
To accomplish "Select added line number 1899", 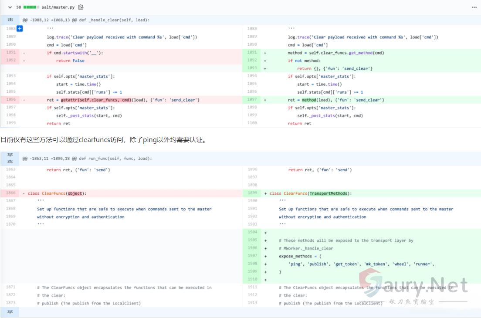I will (x=252, y=193).
